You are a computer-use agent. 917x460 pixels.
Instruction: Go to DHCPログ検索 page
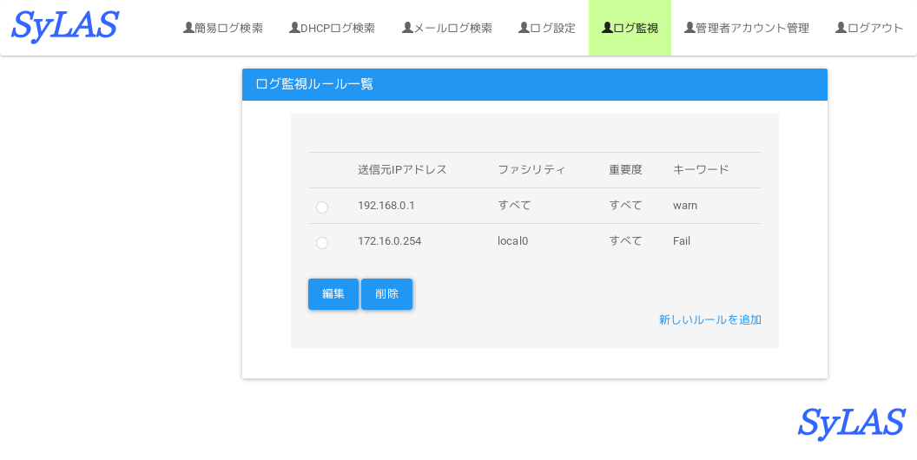click(x=333, y=28)
